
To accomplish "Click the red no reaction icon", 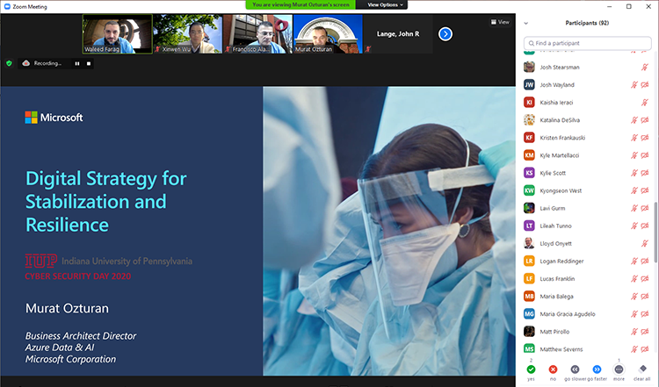I will [x=553, y=369].
